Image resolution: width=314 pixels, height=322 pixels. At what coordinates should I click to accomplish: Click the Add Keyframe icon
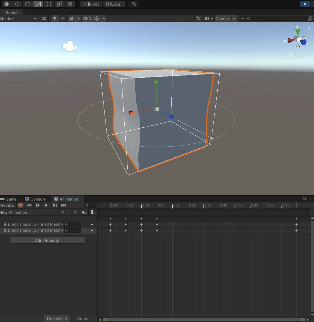click(84, 212)
